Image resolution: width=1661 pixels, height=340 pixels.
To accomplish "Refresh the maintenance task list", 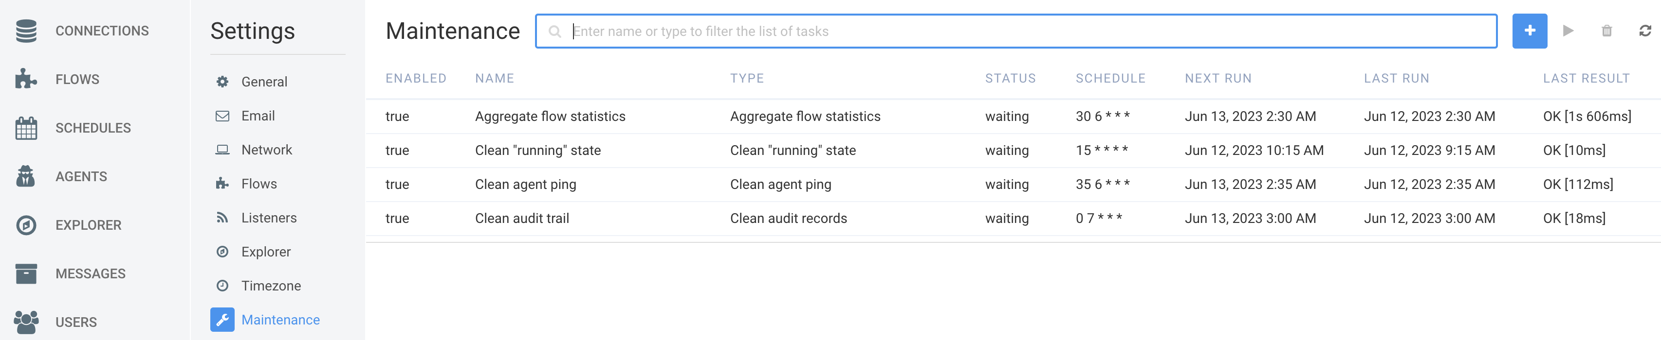I will coord(1645,31).
